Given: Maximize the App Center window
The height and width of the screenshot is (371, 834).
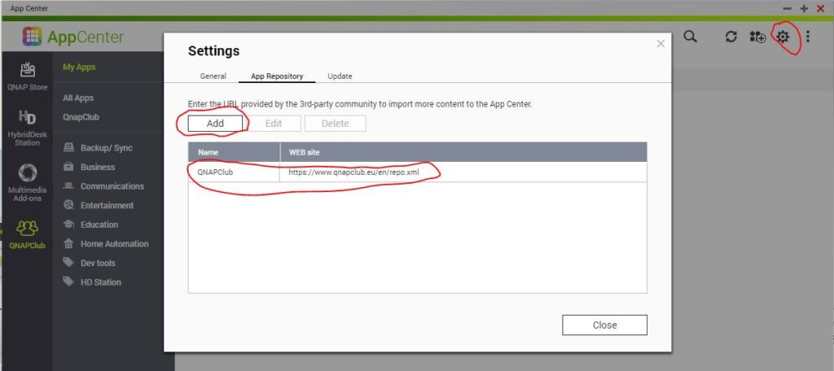Looking at the screenshot, I should click(804, 8).
